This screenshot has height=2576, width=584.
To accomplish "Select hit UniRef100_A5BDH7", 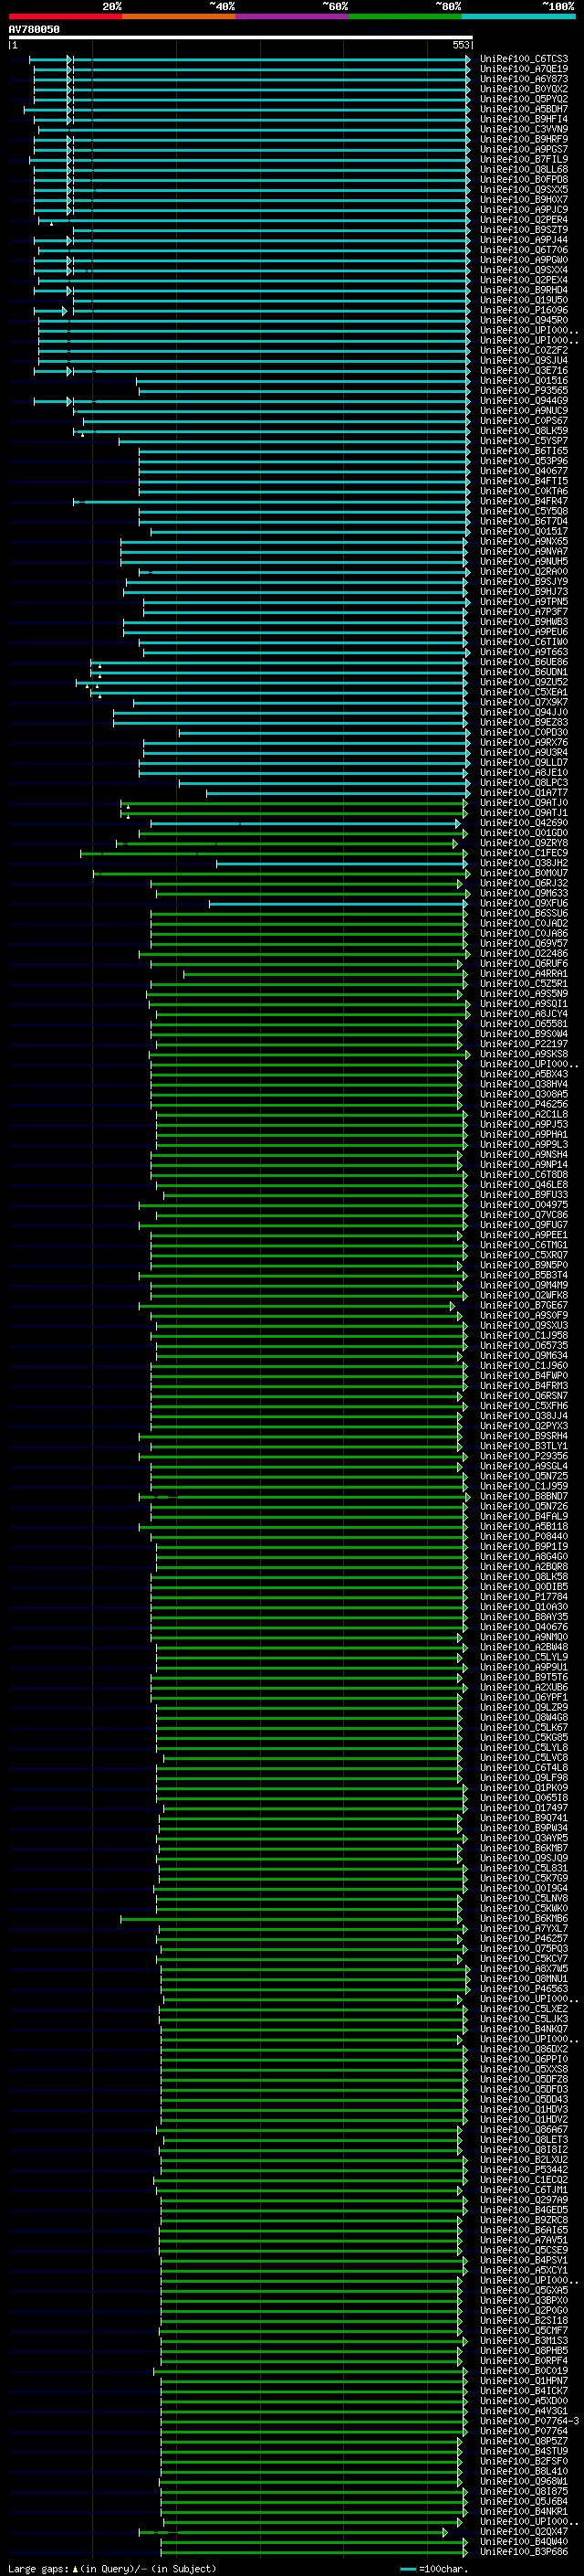I will pyautogui.click(x=524, y=109).
